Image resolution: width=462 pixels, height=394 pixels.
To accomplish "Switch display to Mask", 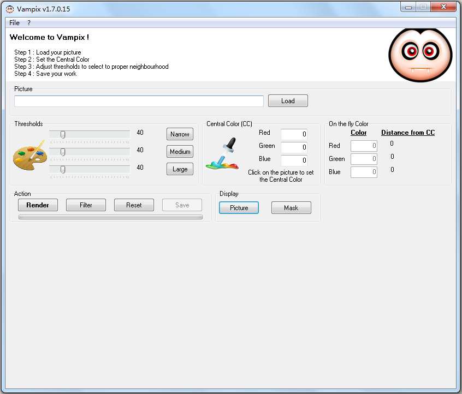I will coord(291,208).
